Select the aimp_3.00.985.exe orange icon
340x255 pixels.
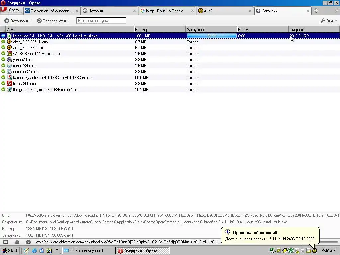(x=9, y=48)
